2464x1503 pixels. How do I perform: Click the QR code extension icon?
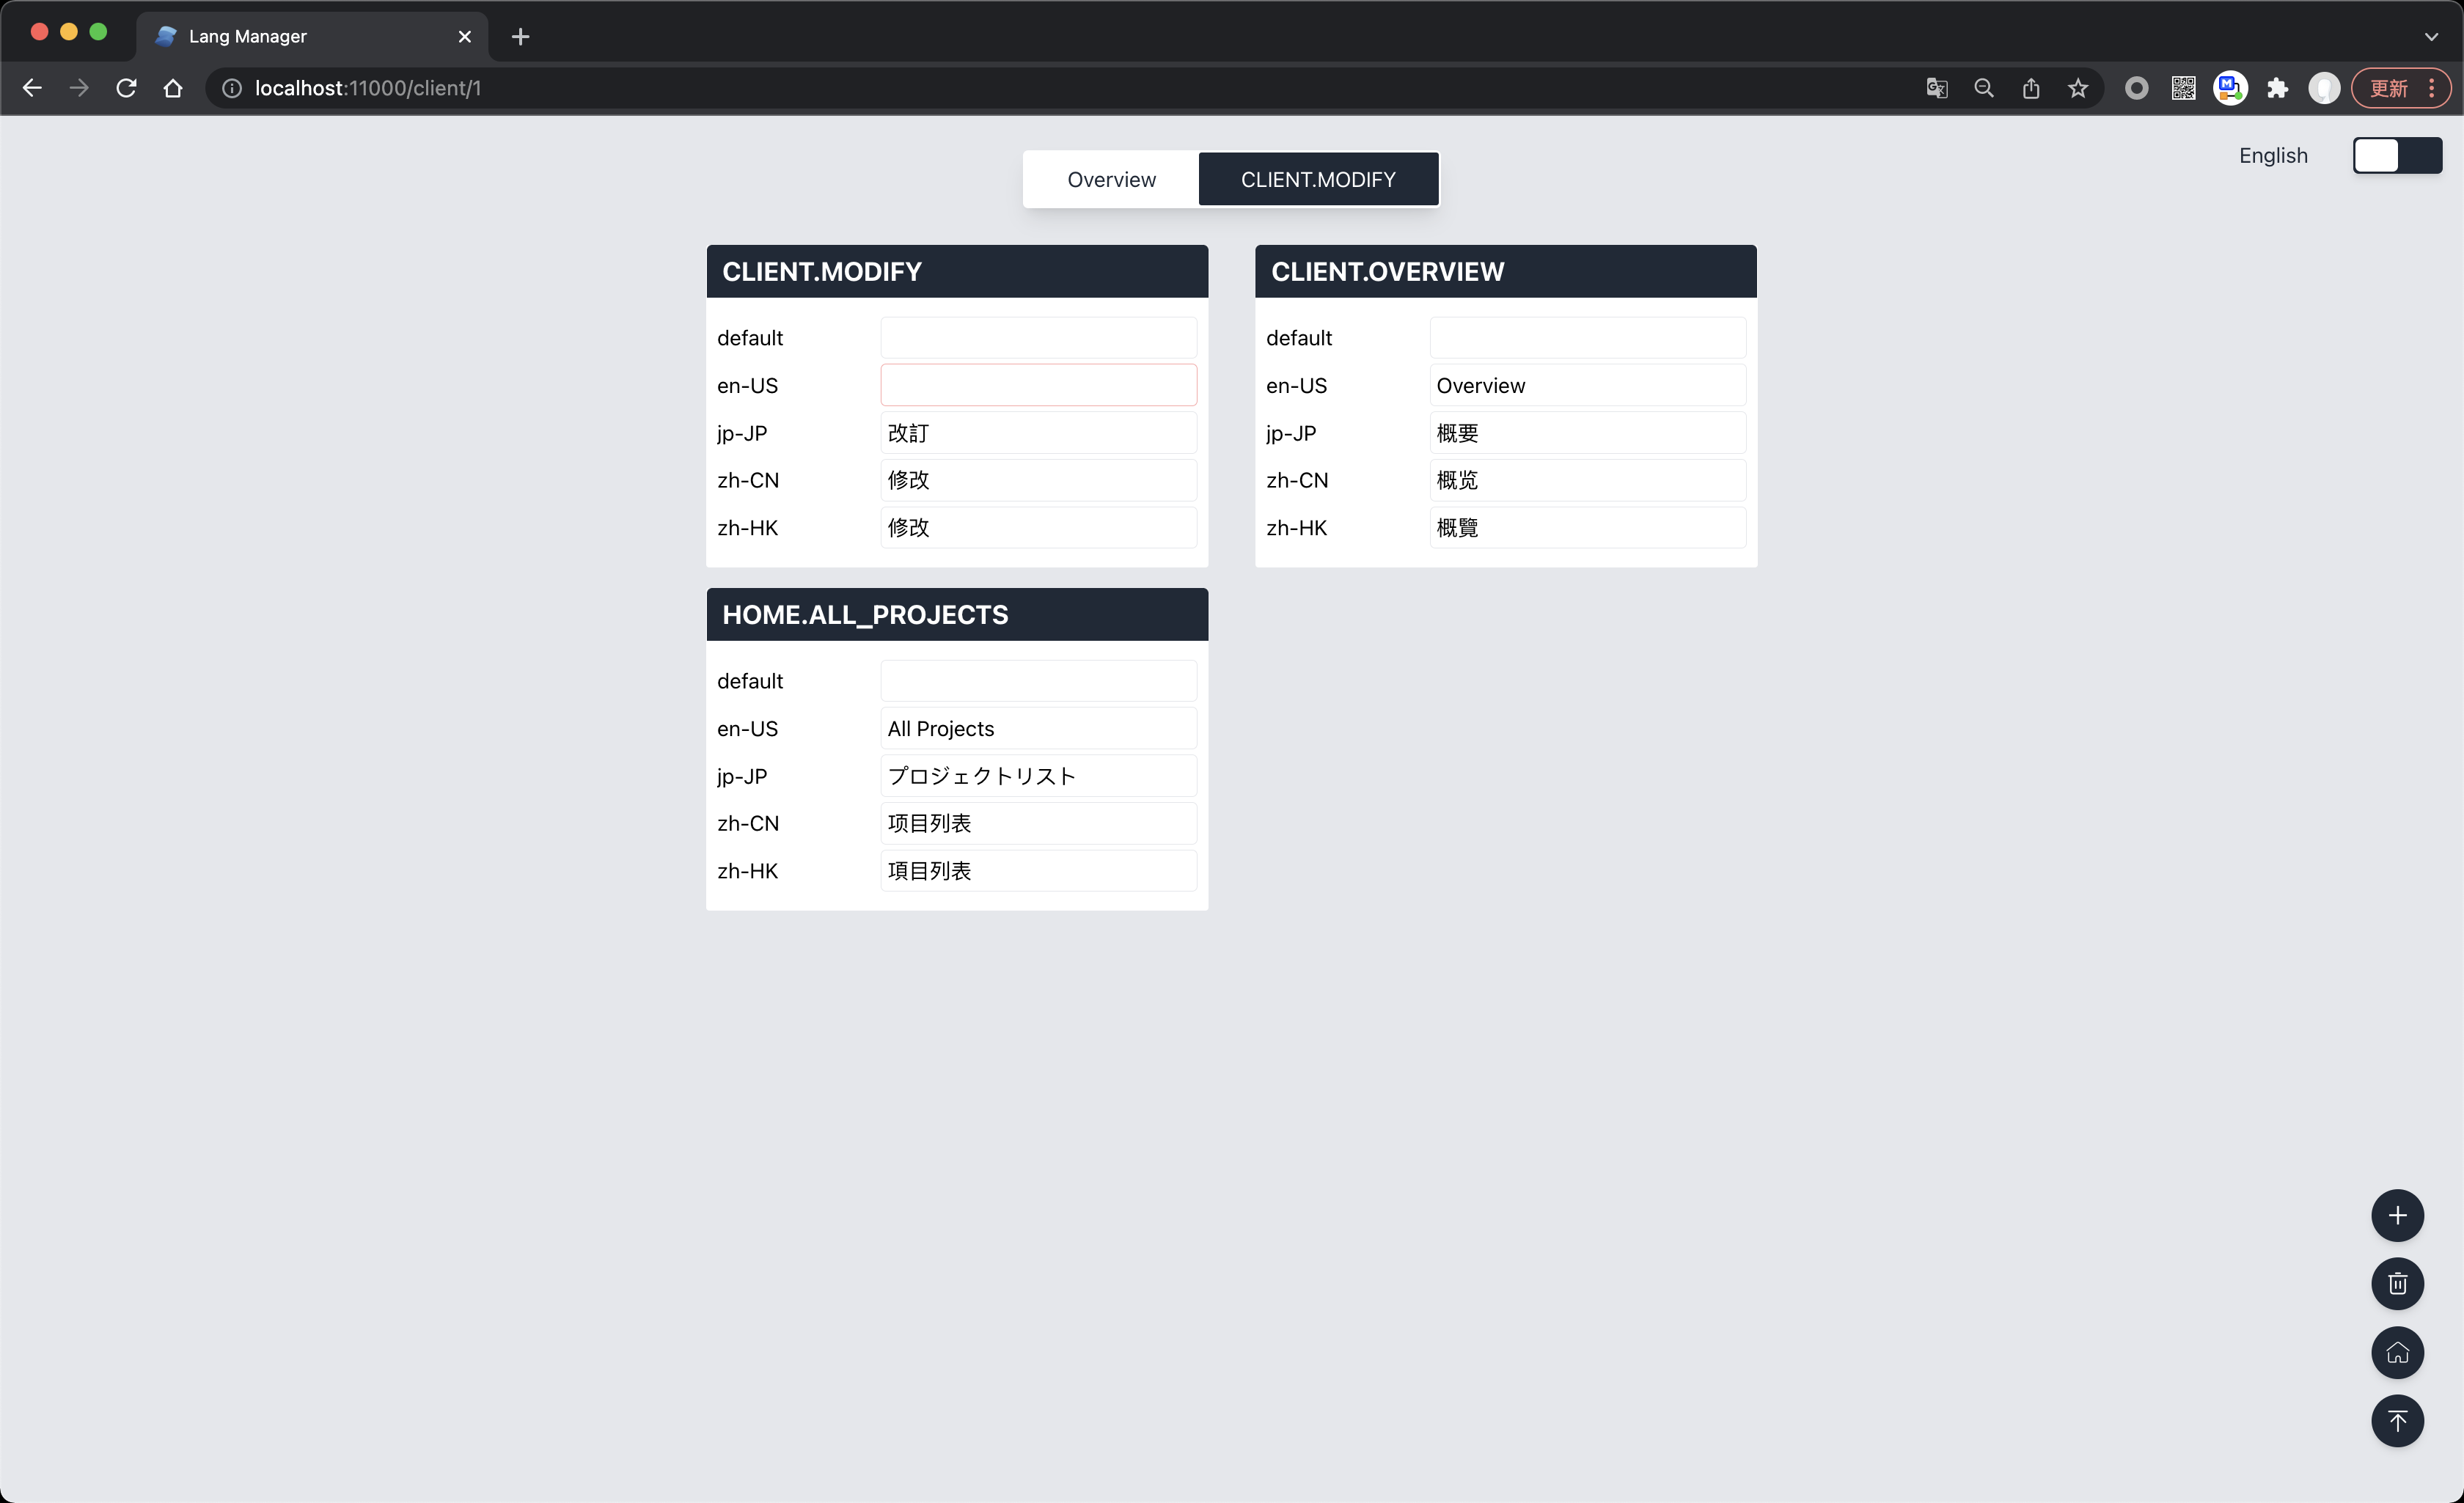2183,88
